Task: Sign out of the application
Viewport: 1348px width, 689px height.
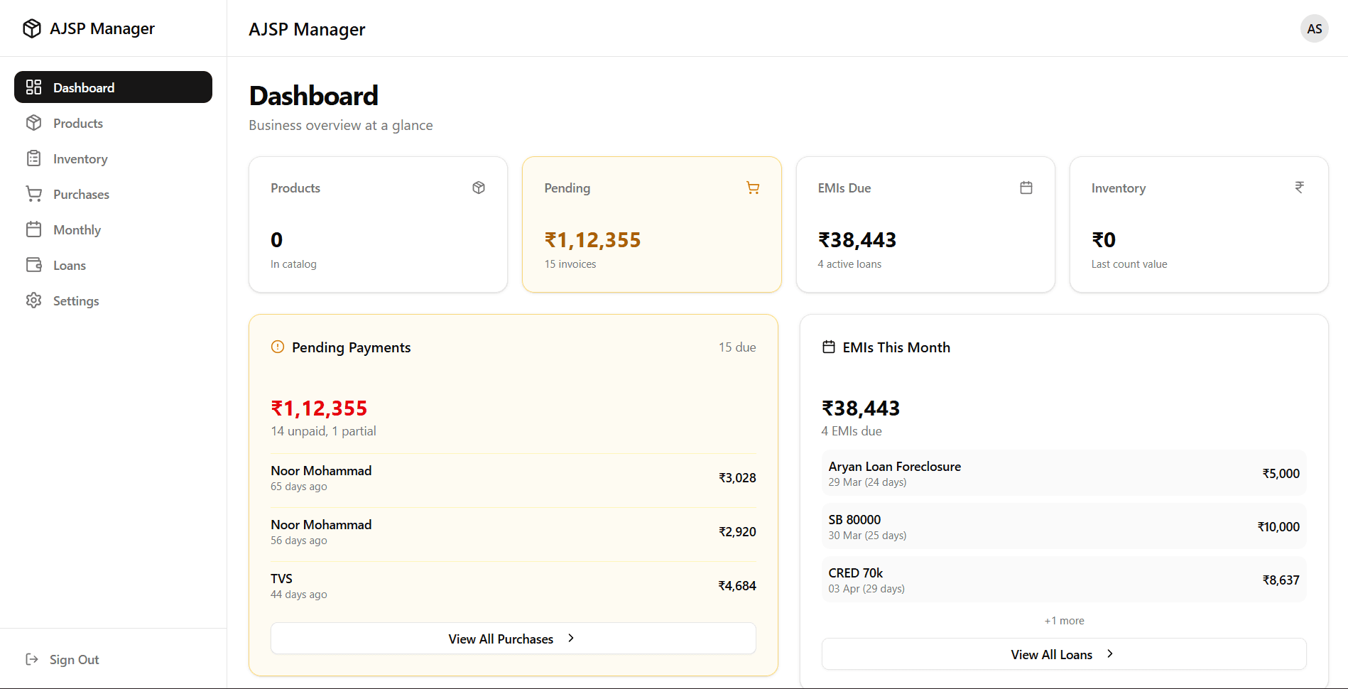Action: coord(74,660)
